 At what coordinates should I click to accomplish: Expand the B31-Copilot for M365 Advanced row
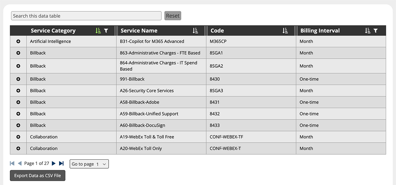click(18, 41)
